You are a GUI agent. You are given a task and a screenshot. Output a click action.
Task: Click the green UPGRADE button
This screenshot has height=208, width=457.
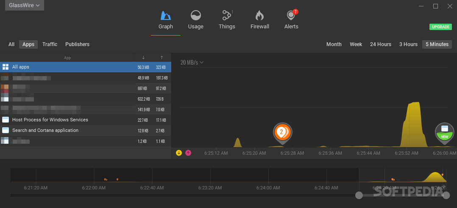pyautogui.click(x=440, y=27)
